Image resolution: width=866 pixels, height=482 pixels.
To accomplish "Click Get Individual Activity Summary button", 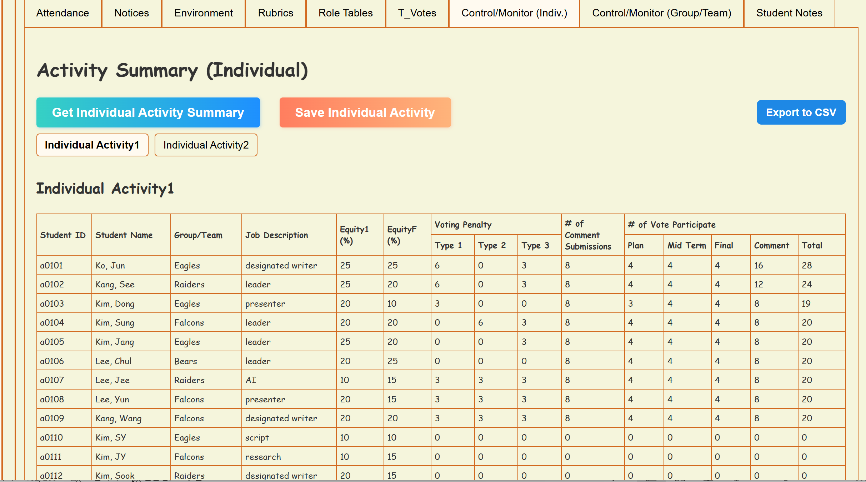I will pyautogui.click(x=148, y=112).
